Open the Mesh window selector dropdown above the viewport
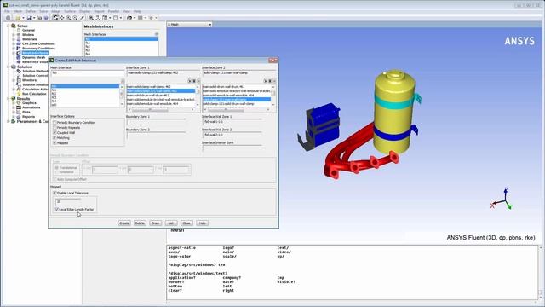This screenshot has width=545, height=307. click(189, 25)
